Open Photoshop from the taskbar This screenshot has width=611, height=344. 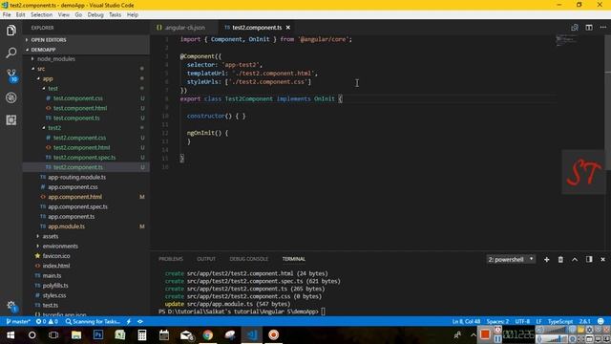coord(97,335)
